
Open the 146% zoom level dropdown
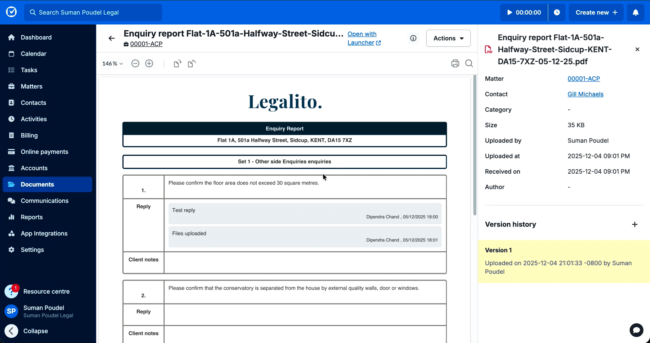tap(112, 64)
